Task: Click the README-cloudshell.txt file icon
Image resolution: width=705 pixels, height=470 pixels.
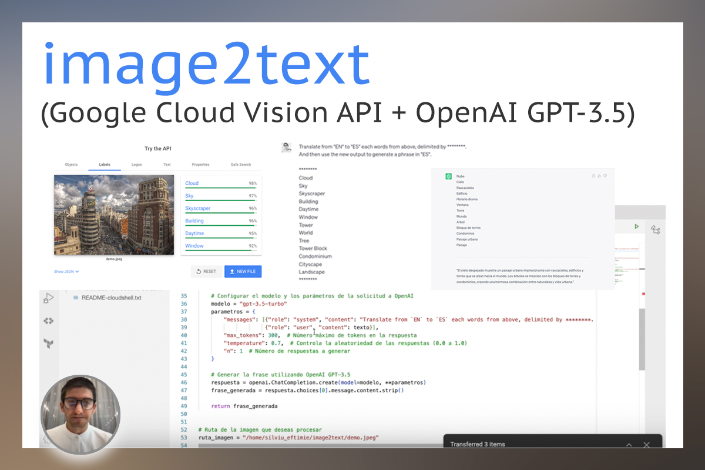Action: click(x=76, y=298)
